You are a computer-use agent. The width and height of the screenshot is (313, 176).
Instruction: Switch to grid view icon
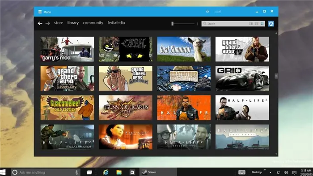pos(262,24)
